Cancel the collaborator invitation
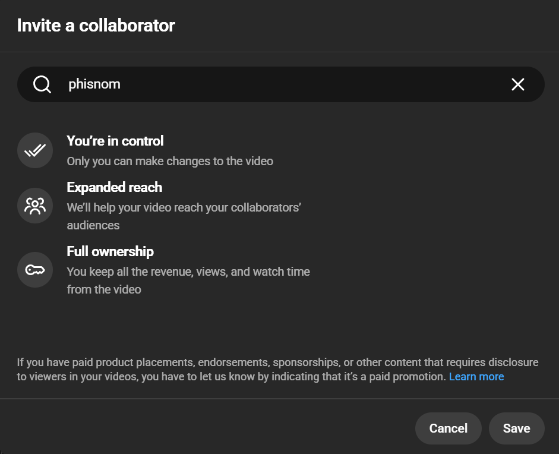The height and width of the screenshot is (454, 559). pyautogui.click(x=448, y=428)
